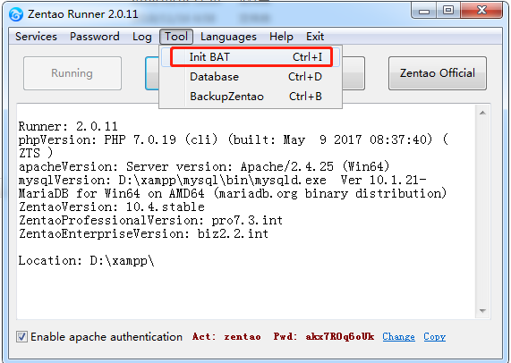Toggle Enable apache authentication checkbox
The height and width of the screenshot is (363, 511).
point(21,336)
